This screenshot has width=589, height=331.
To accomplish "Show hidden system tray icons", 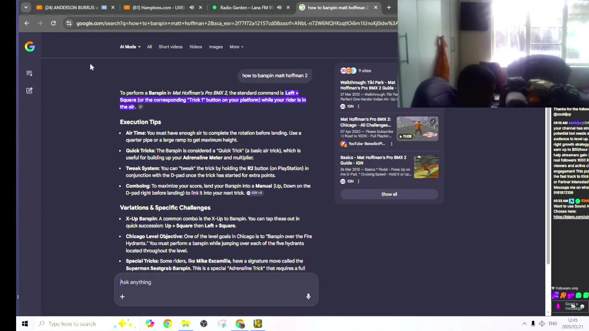I will [x=524, y=324].
